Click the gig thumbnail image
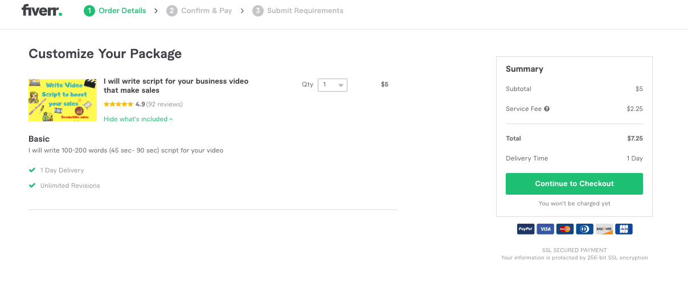Screen dimensions: 688x284 pyautogui.click(x=63, y=100)
